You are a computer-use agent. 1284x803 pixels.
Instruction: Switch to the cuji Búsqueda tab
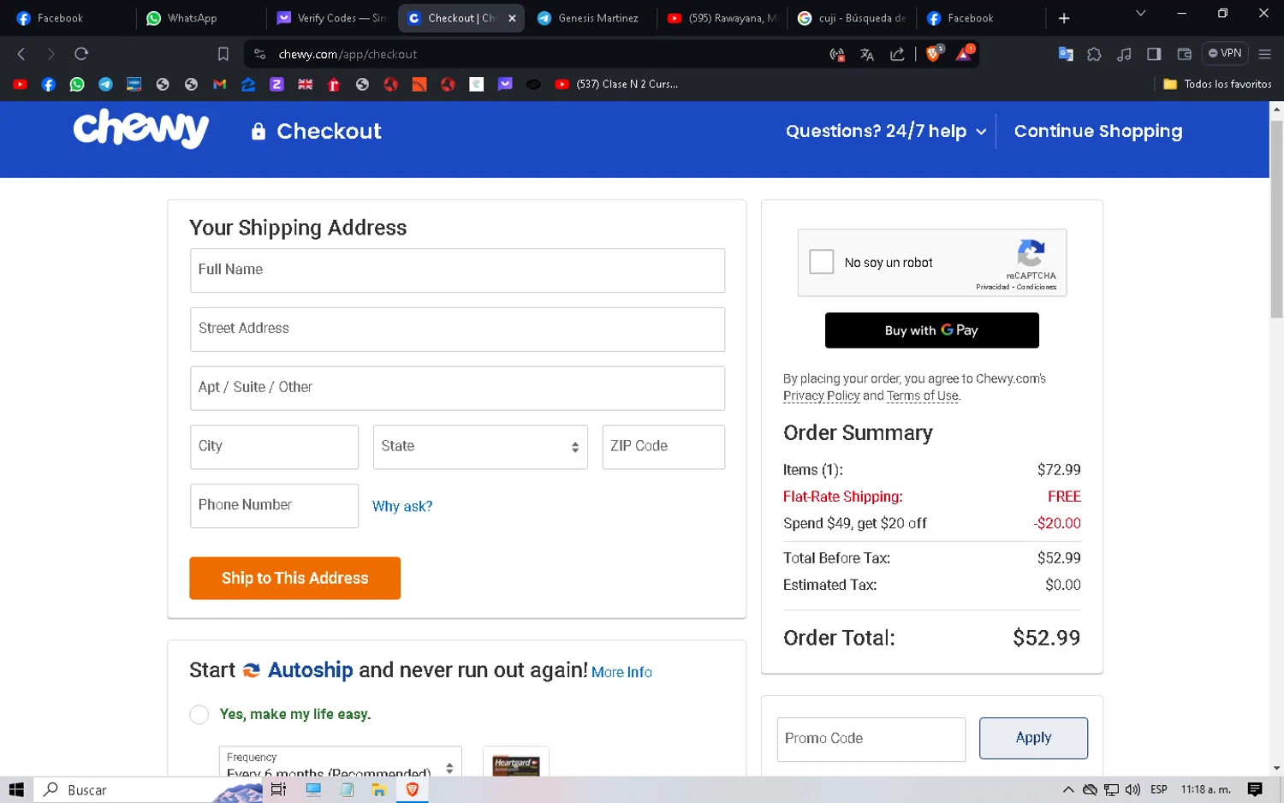pyautogui.click(x=852, y=18)
